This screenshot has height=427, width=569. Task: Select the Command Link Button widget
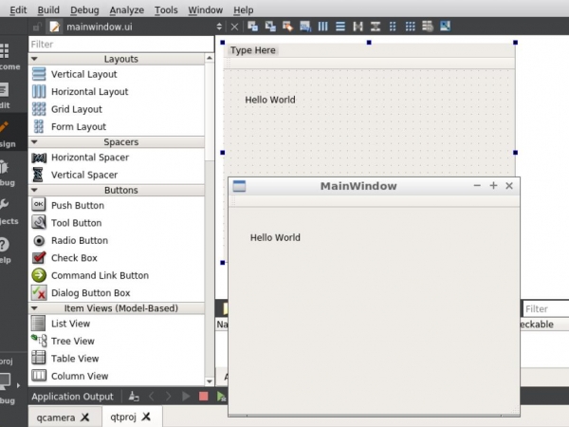[x=100, y=275]
